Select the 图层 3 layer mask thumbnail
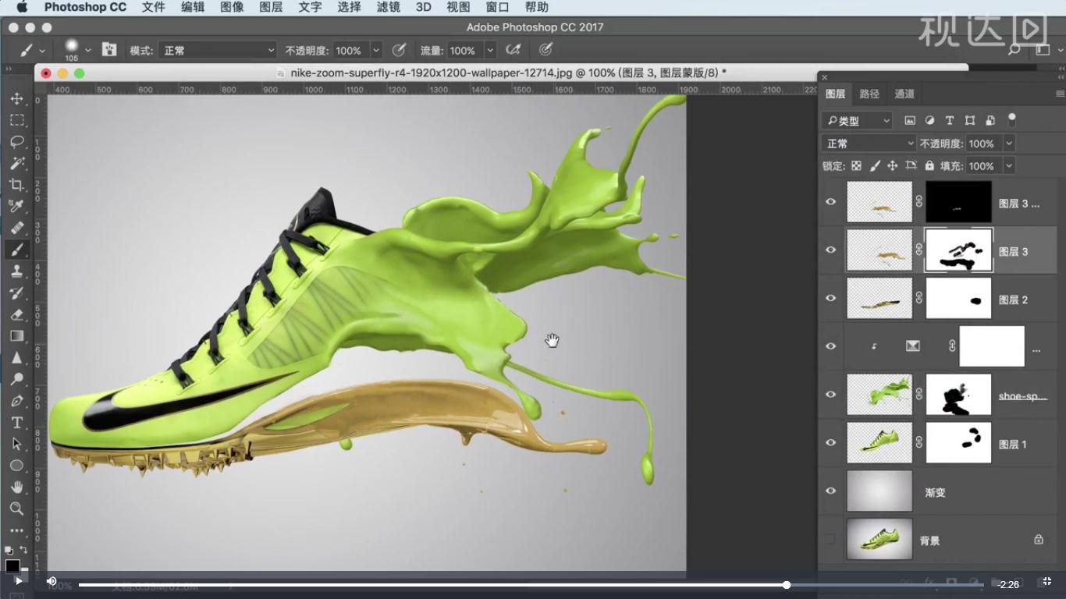The height and width of the screenshot is (599, 1066). [x=958, y=250]
